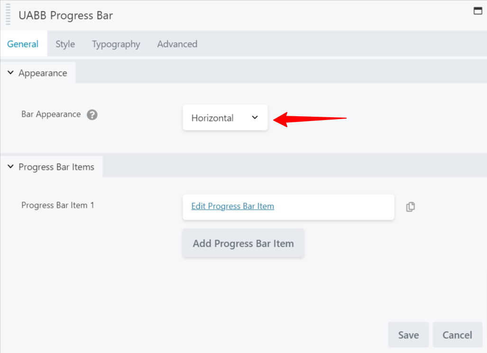Click the Edit Progress Bar Item link
Screen dimensions: 487x353
tap(232, 206)
